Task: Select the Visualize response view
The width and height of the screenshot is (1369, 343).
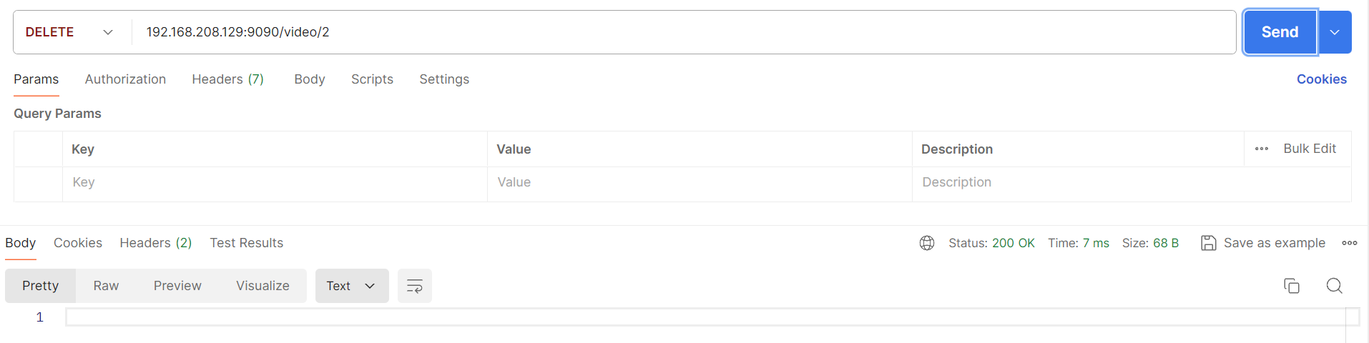Action: click(x=262, y=286)
